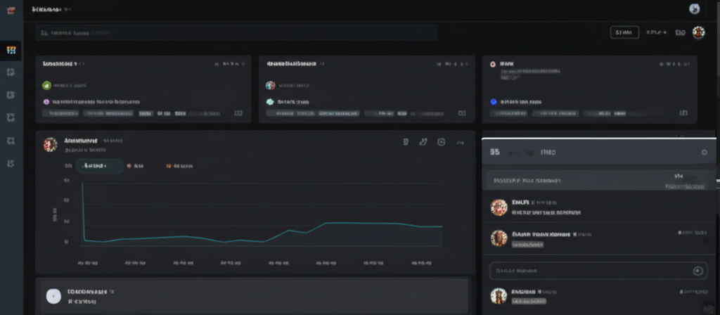Click the leftmost toolbar icon above the chart
Viewport: 720px width, 315px height.
(x=405, y=142)
